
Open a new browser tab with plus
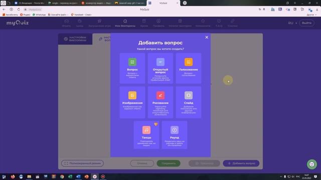coord(185,3)
